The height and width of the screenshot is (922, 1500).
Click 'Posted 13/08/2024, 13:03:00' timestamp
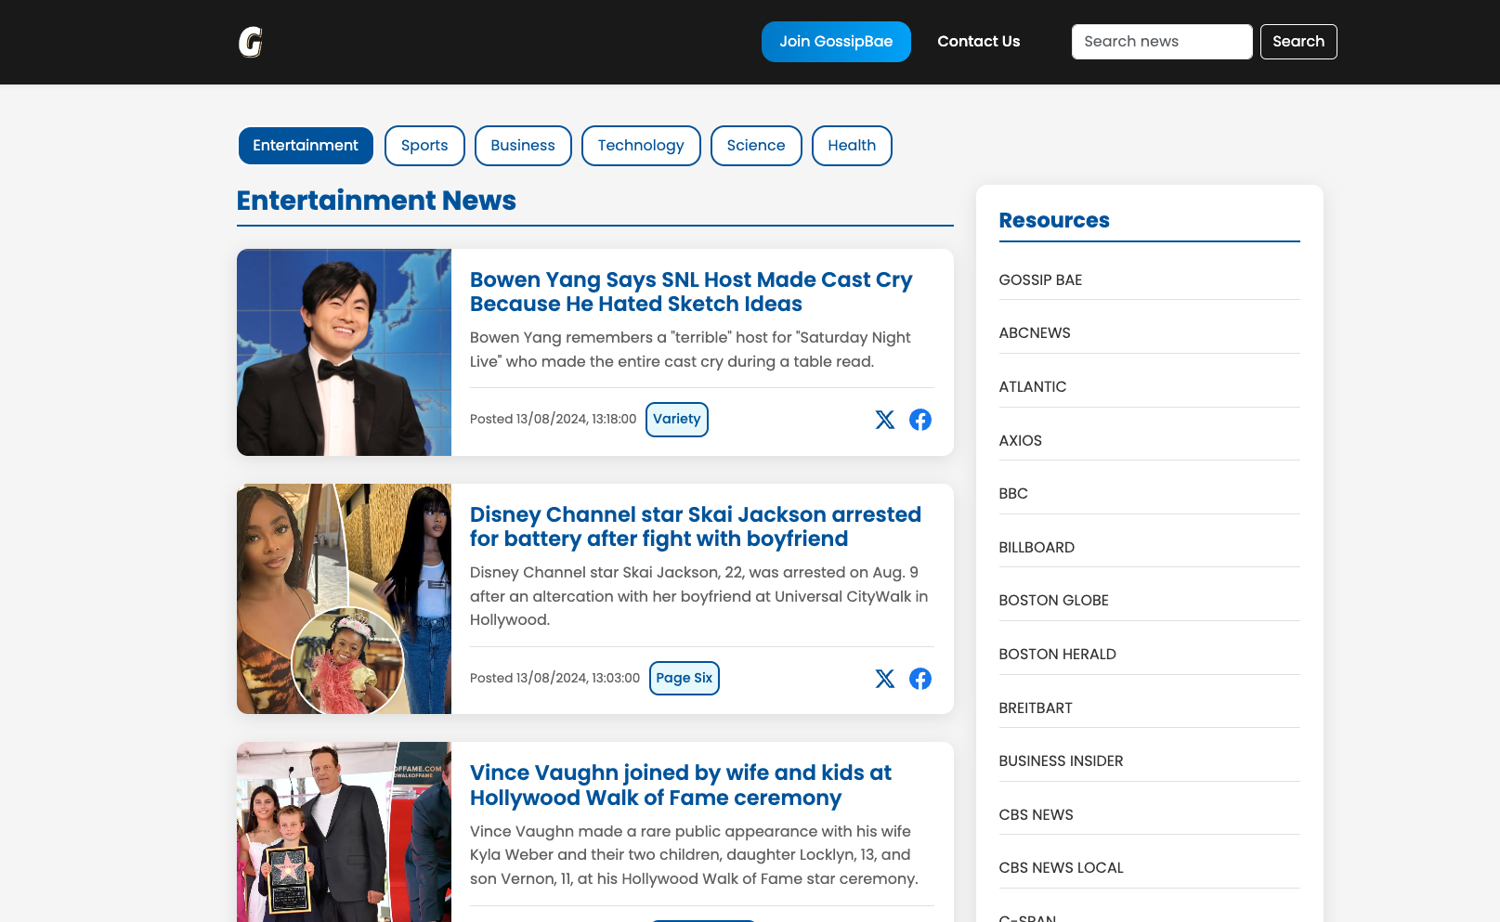click(x=554, y=679)
